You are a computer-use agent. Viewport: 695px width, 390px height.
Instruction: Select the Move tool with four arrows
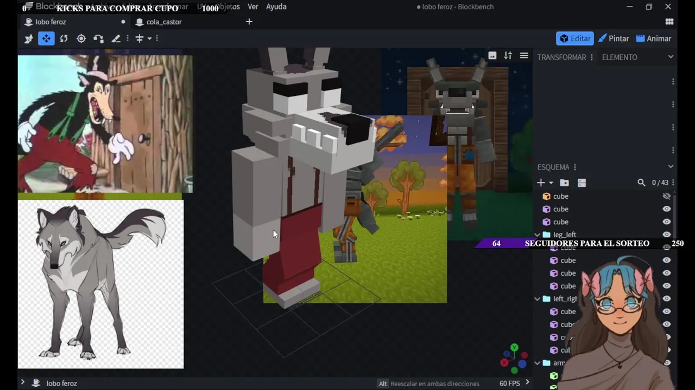[x=46, y=38]
